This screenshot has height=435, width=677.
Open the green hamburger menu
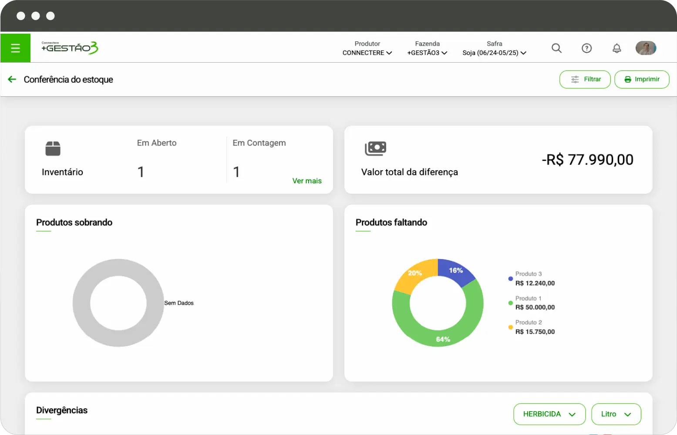15,48
